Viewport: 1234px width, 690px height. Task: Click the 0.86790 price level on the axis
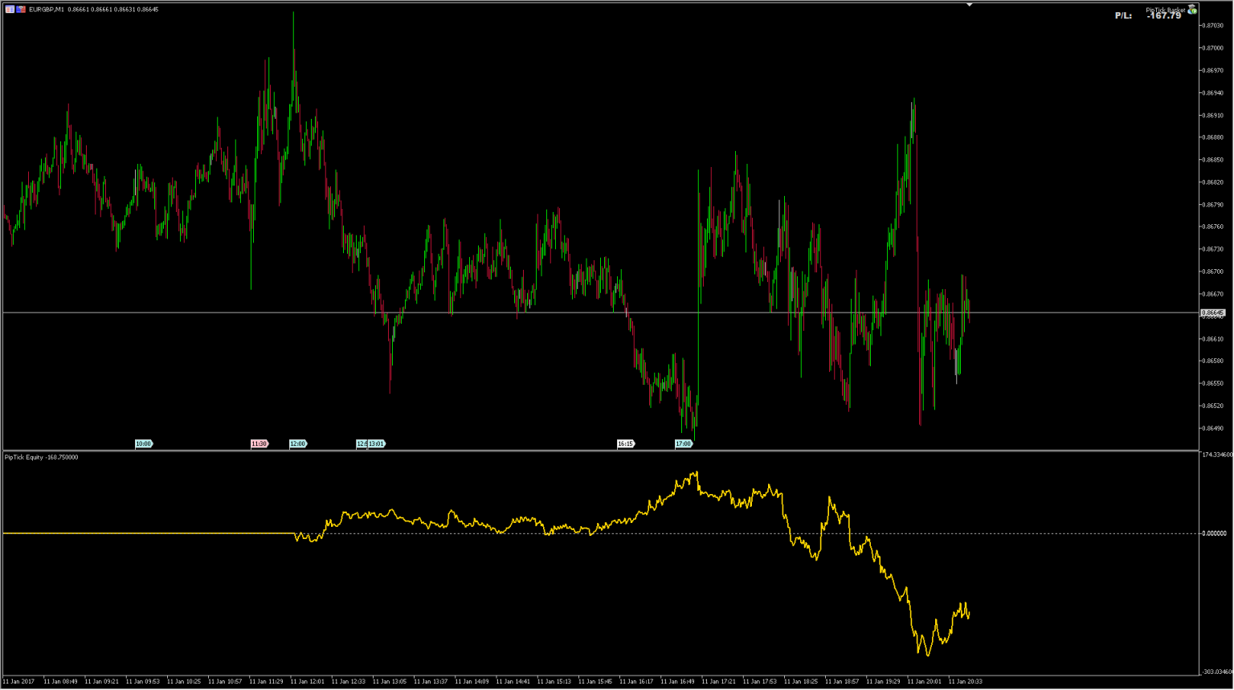[x=1213, y=205]
